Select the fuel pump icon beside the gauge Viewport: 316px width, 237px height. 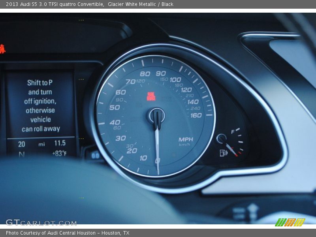pos(222,153)
